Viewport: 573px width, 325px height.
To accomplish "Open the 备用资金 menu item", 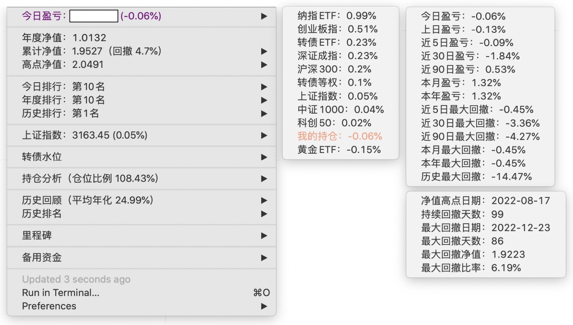I will [42, 257].
